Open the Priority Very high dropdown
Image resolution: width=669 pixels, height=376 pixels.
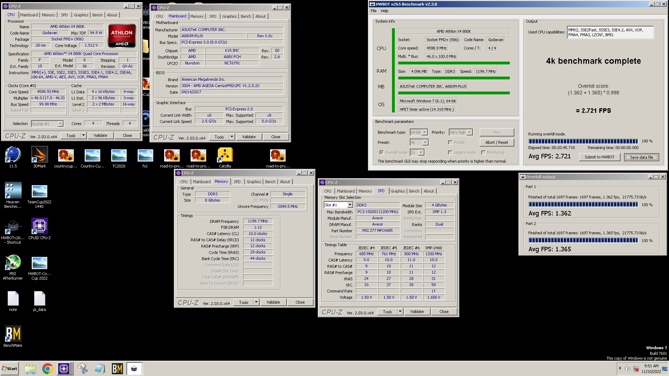pyautogui.click(x=461, y=132)
